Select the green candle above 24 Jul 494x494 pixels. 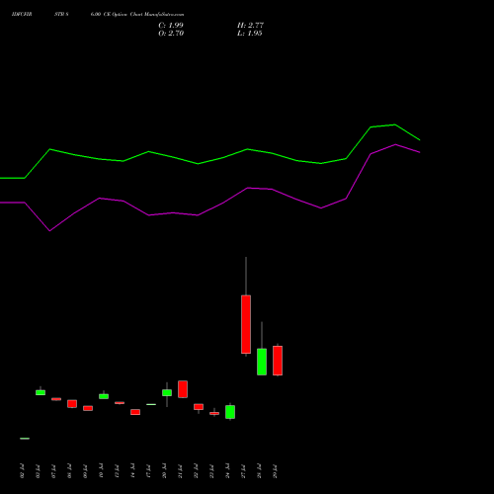pyautogui.click(x=230, y=412)
